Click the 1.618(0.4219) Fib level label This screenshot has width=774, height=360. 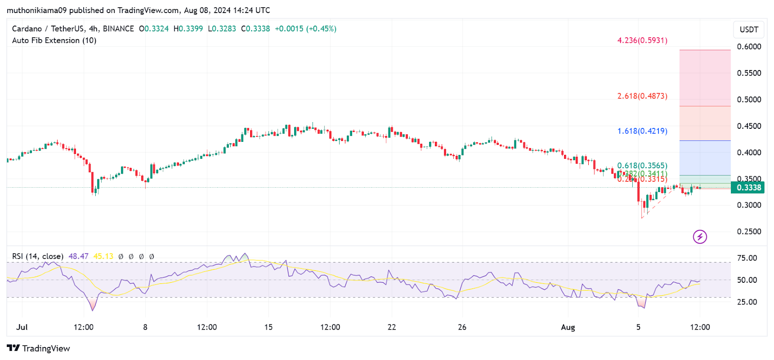(x=642, y=131)
